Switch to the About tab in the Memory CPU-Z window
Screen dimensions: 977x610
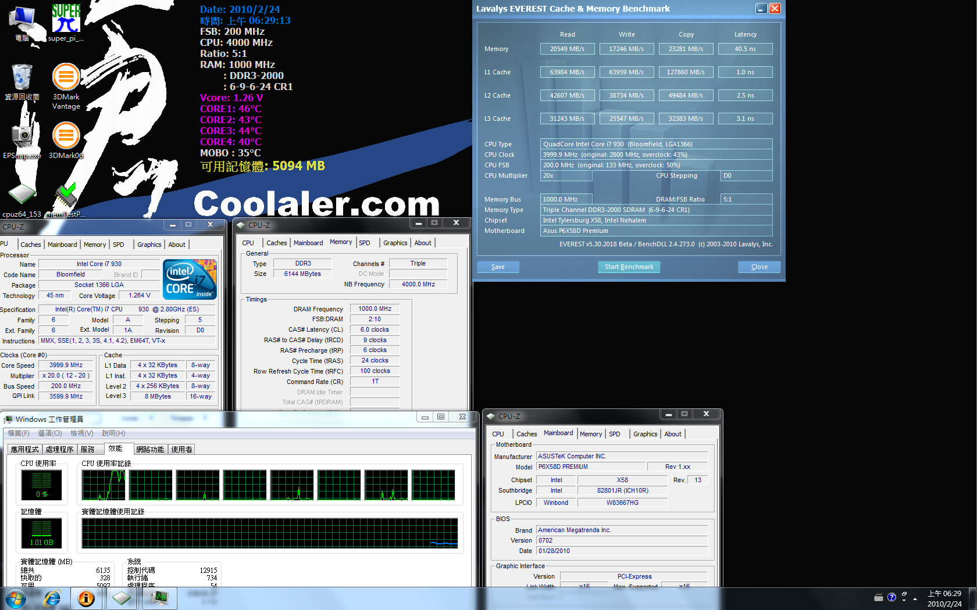[423, 243]
